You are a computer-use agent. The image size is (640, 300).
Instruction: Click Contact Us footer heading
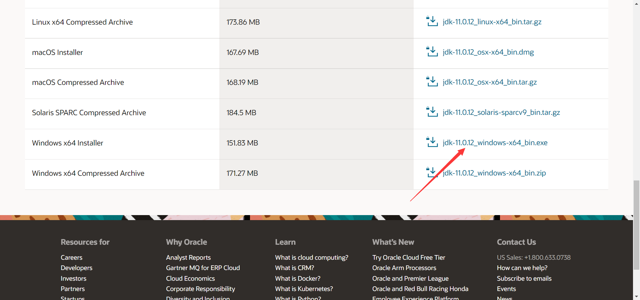coord(516,242)
